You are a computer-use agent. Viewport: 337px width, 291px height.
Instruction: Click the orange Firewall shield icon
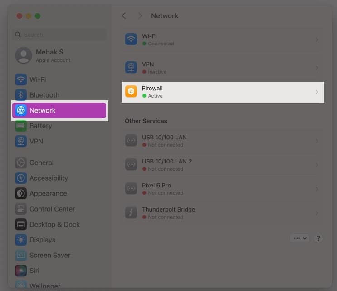pyautogui.click(x=131, y=91)
